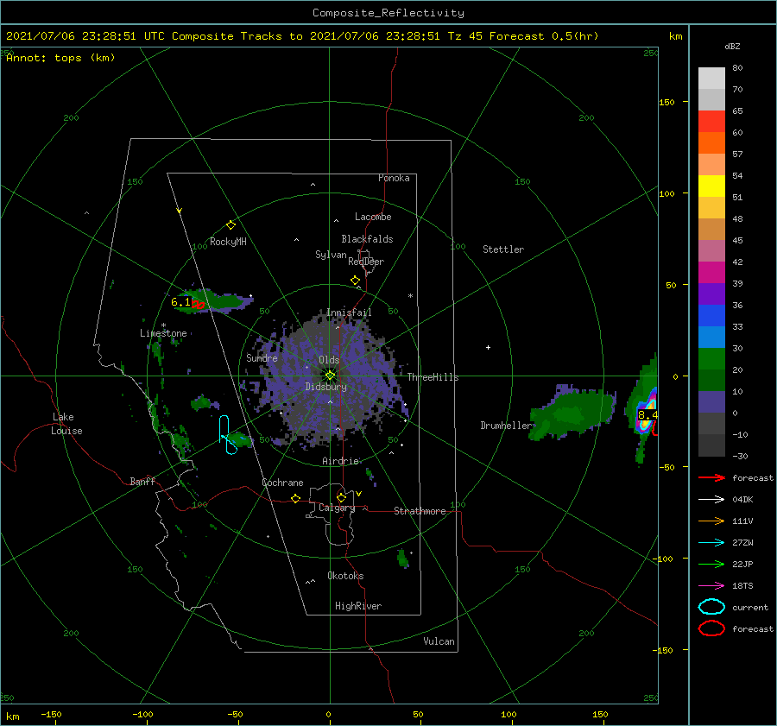
Task: Click the yellow diamond marker near RedDeer
Action: point(355,281)
